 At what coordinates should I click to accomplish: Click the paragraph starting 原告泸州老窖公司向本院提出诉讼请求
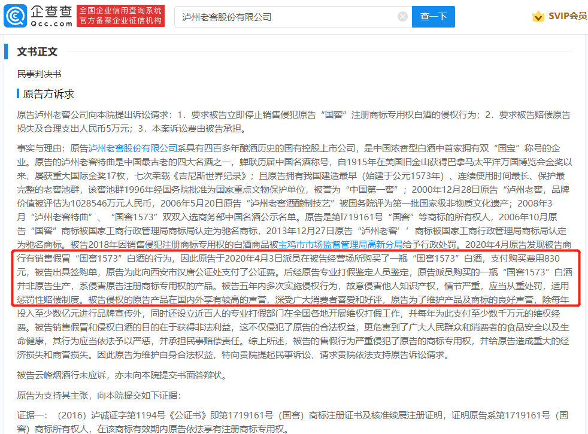[x=293, y=122]
